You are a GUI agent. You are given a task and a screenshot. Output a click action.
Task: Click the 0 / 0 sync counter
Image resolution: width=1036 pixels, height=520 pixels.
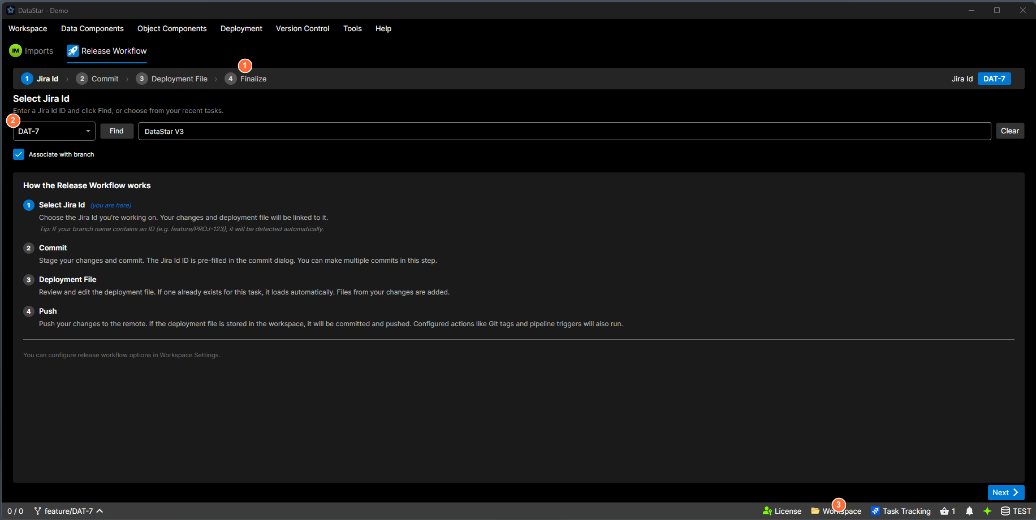coord(15,511)
